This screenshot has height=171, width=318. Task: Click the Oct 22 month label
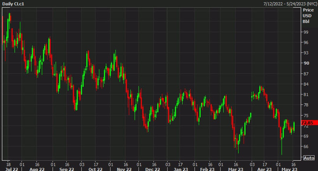point(95,169)
